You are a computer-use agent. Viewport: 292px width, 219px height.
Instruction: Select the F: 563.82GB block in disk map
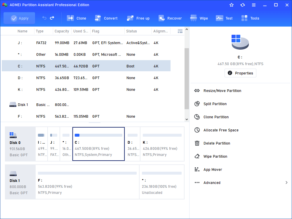tap(87, 182)
